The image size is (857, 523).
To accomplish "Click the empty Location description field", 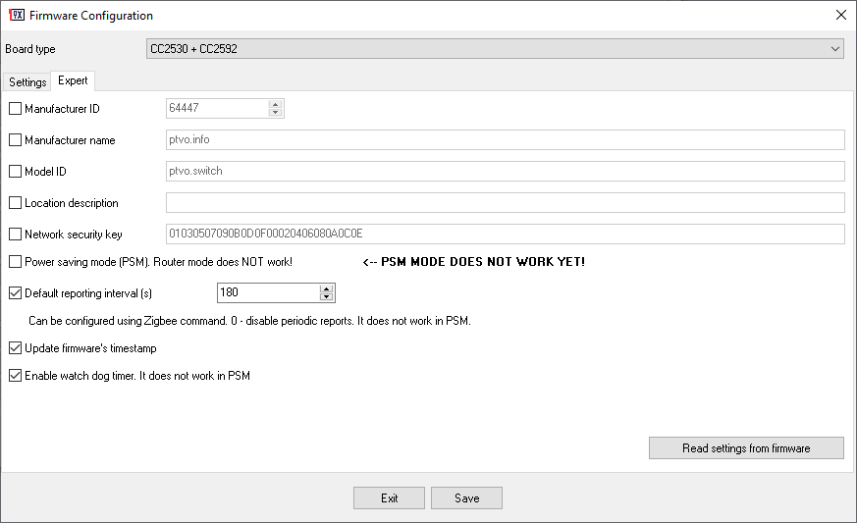I will 505,202.
